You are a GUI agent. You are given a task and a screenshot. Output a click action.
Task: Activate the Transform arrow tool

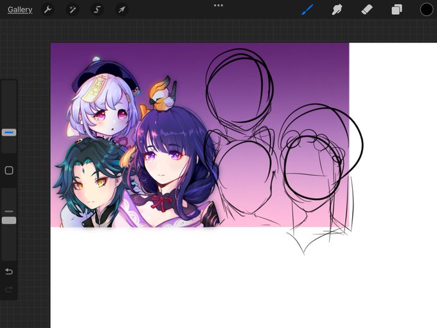[122, 10]
